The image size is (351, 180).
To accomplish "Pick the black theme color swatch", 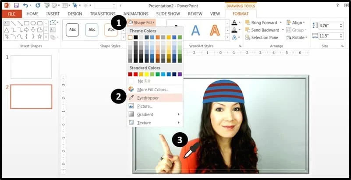I will point(136,37).
